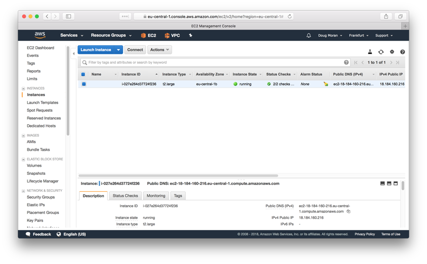
Task: Open the Resource Groups menu
Action: pos(111,36)
